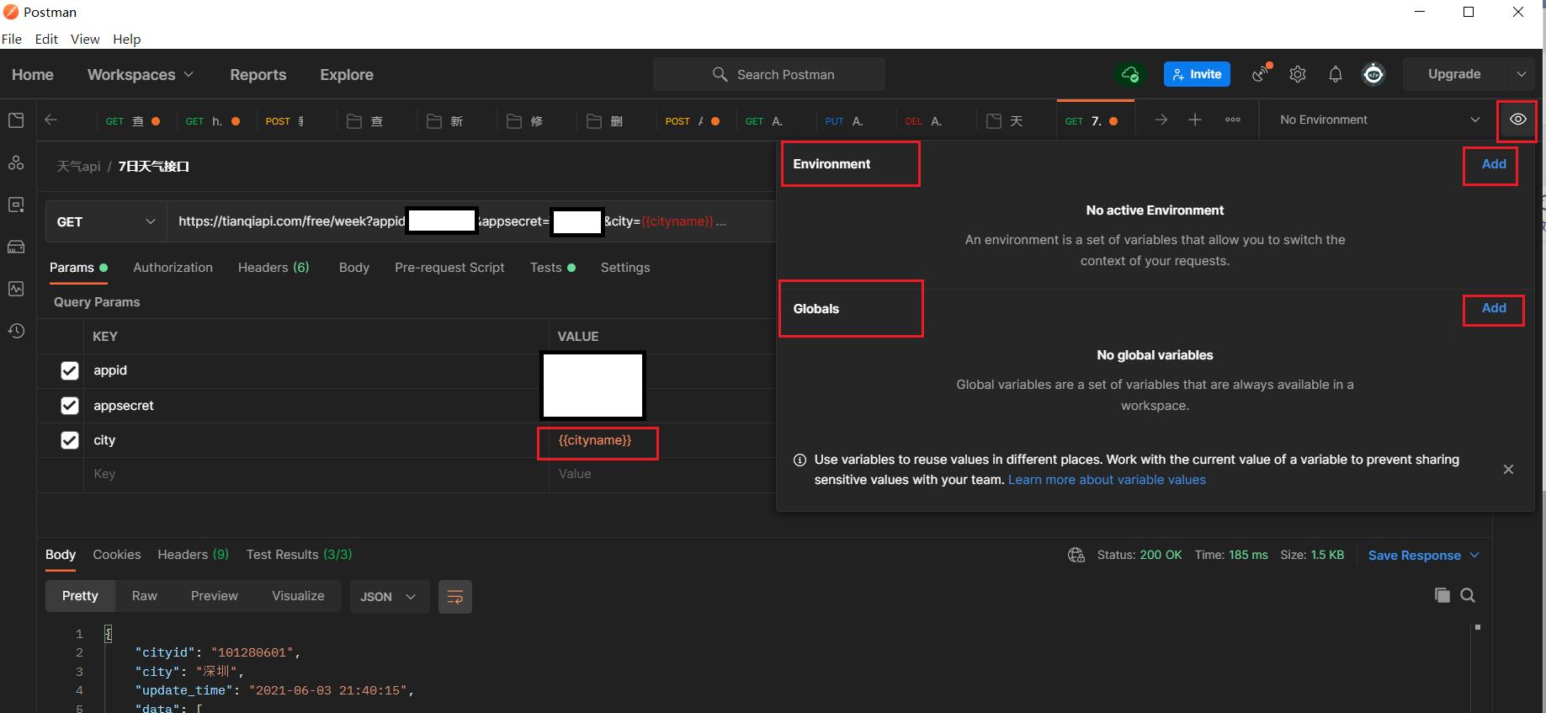The width and height of the screenshot is (1546, 713).
Task: Search in the response with magnifier icon
Action: tap(1468, 595)
